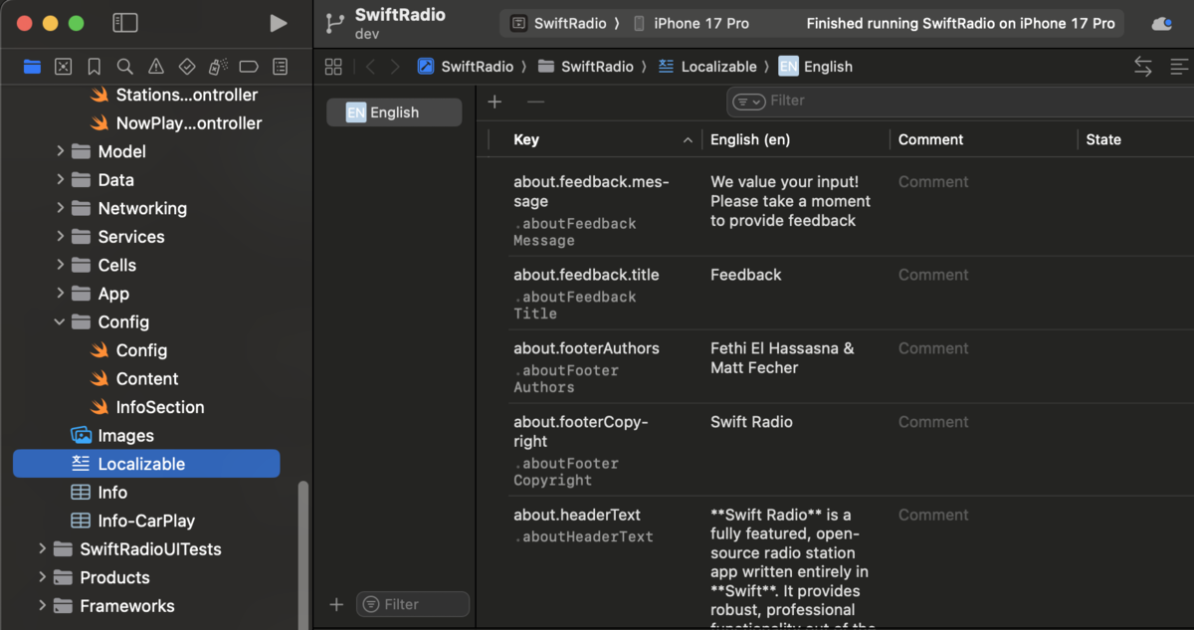1194x630 pixels.
Task: Expand the Frameworks group
Action: [42, 605]
